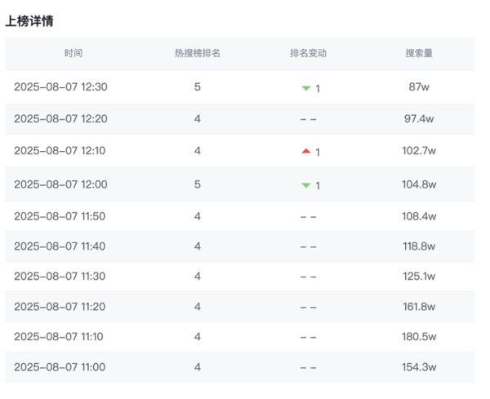Click rank 5 in the 12:00 row

(x=198, y=184)
